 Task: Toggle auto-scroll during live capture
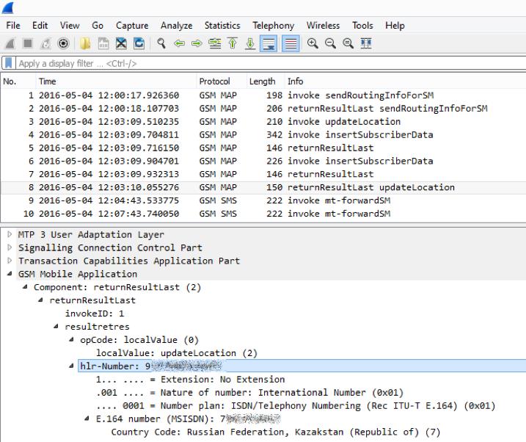[x=269, y=44]
